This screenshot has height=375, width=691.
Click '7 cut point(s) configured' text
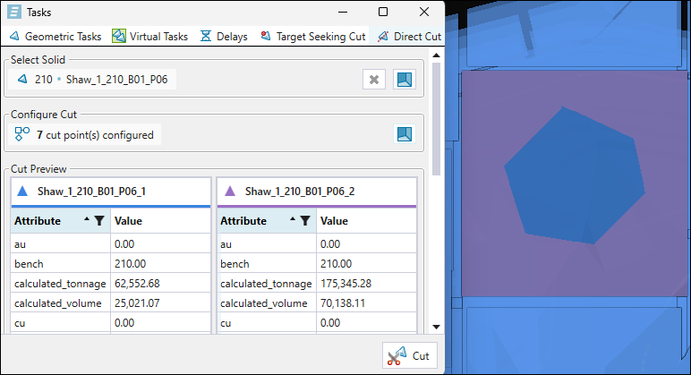click(95, 135)
